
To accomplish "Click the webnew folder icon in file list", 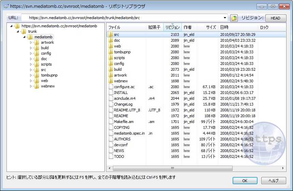I will click(111, 81).
